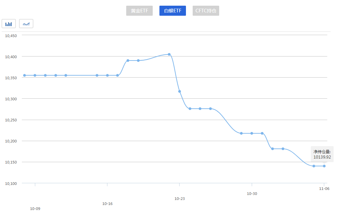The height and width of the screenshot is (215, 339).
Task: Select the 10-23 date axis label
Action: [x=180, y=199]
